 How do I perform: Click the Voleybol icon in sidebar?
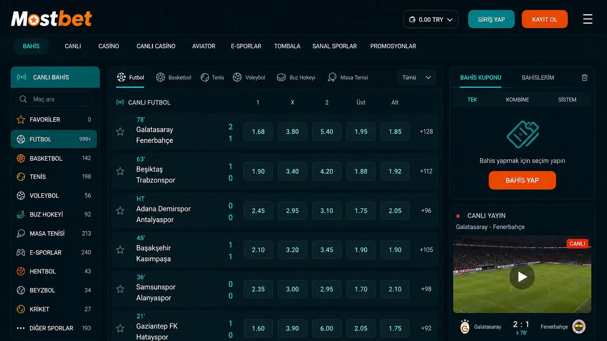pos(21,195)
